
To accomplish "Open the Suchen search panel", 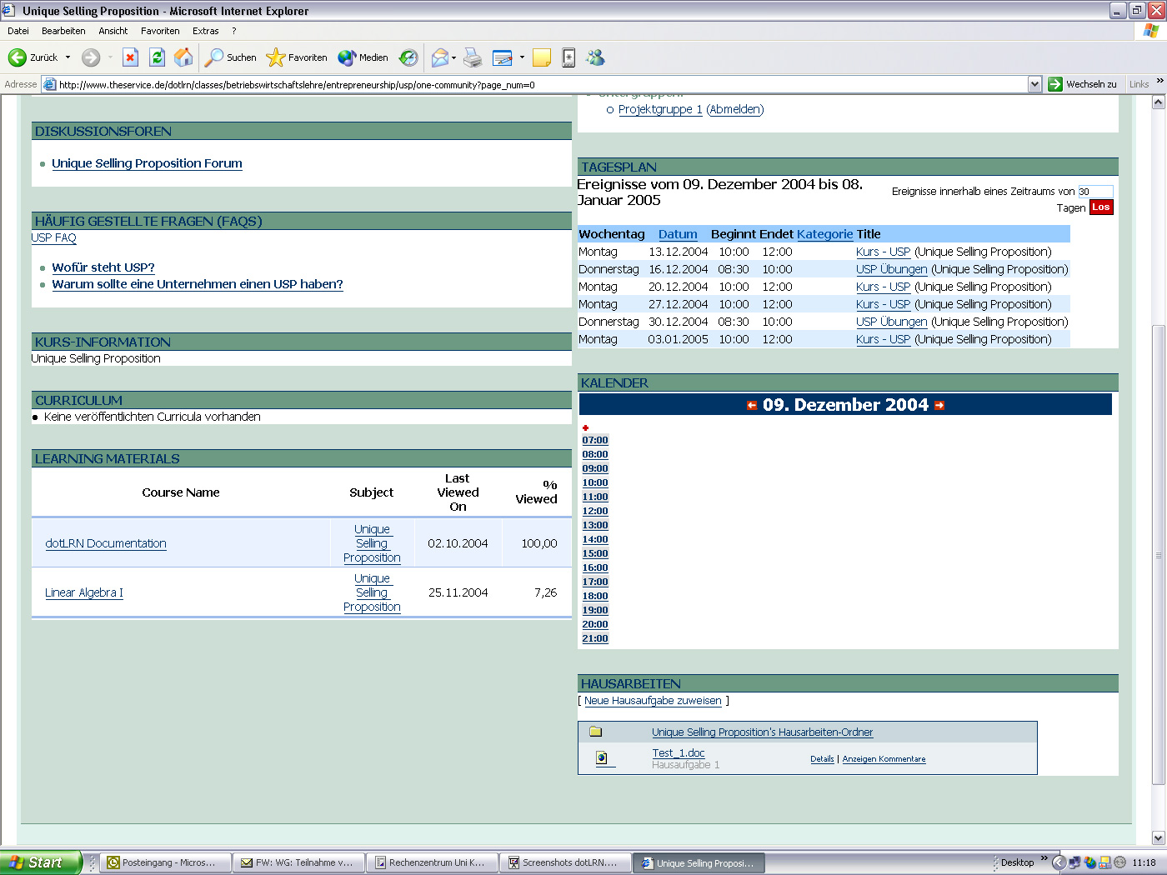I will (229, 57).
